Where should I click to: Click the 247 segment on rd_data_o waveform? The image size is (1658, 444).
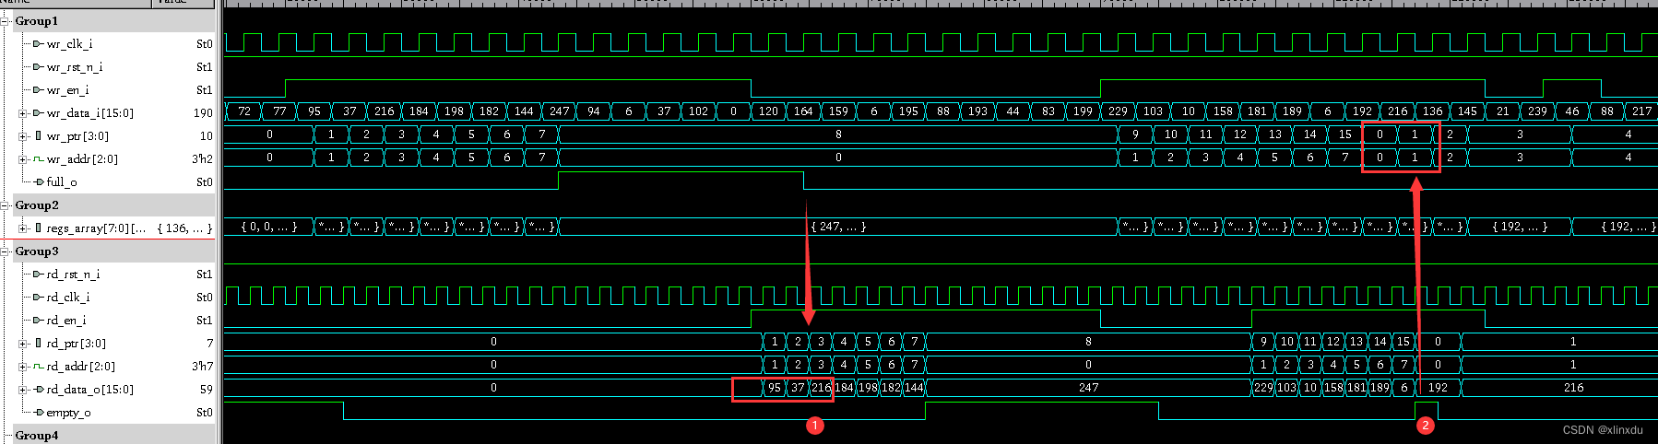(x=1088, y=387)
